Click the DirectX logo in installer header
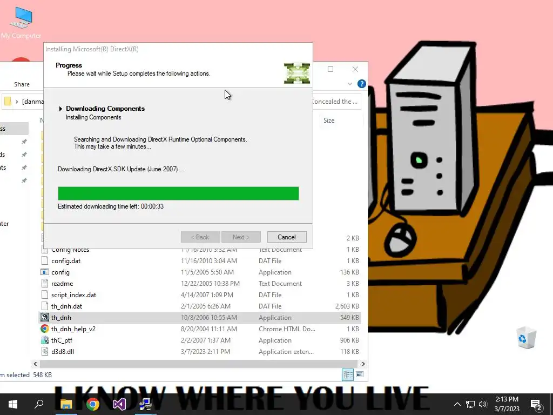553x415 pixels. (x=297, y=73)
